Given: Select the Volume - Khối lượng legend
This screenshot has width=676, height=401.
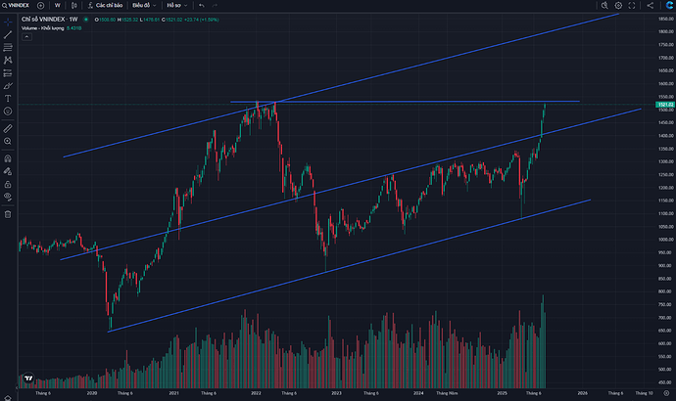Looking at the screenshot, I should (x=43, y=28).
